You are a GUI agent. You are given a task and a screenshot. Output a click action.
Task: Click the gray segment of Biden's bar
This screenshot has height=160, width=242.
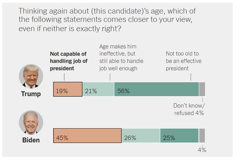[202, 136]
